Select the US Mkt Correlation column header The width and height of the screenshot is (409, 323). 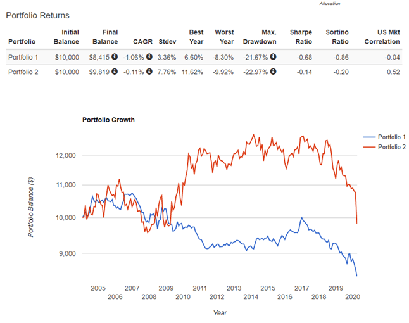pyautogui.click(x=382, y=37)
